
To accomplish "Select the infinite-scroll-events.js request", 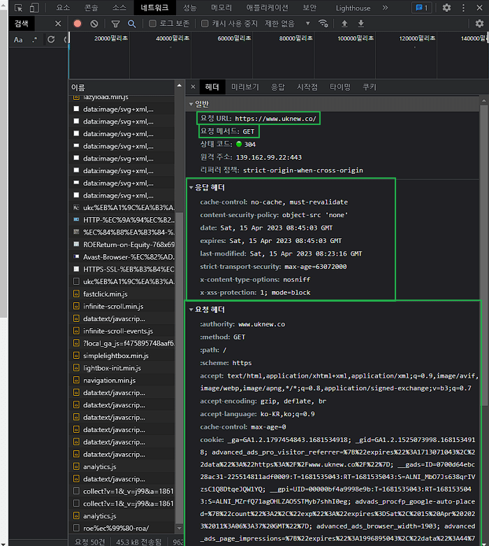I will [x=122, y=331].
